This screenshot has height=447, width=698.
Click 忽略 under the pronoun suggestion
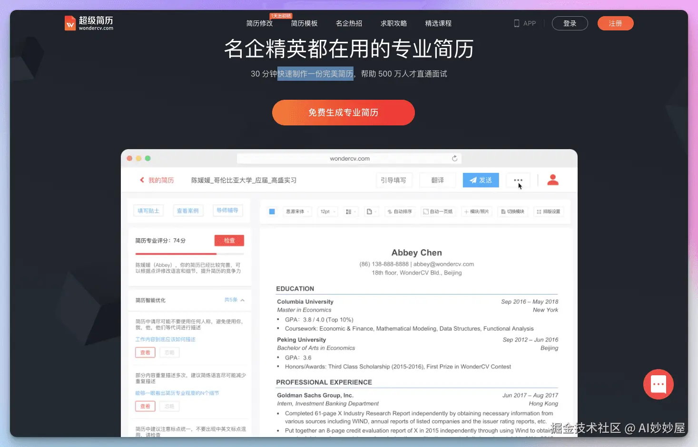pos(169,352)
